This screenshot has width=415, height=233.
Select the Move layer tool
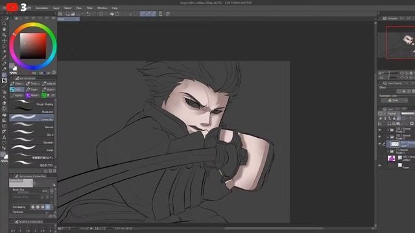(5, 40)
